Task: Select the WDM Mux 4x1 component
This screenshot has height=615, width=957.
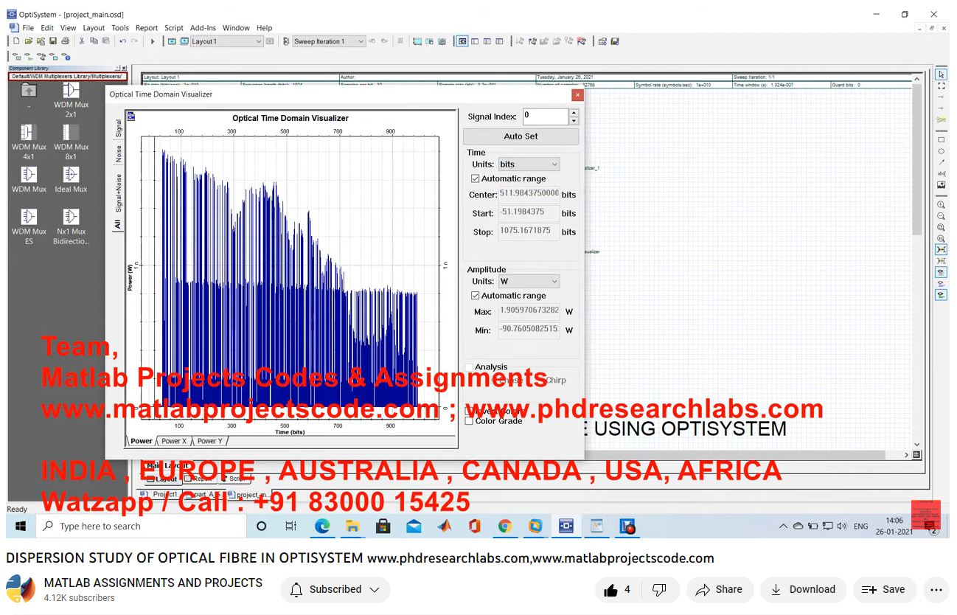Action: pyautogui.click(x=28, y=142)
